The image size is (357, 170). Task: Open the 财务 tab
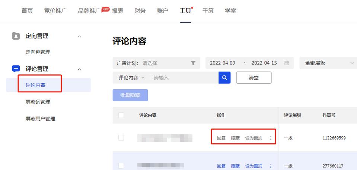coord(140,11)
